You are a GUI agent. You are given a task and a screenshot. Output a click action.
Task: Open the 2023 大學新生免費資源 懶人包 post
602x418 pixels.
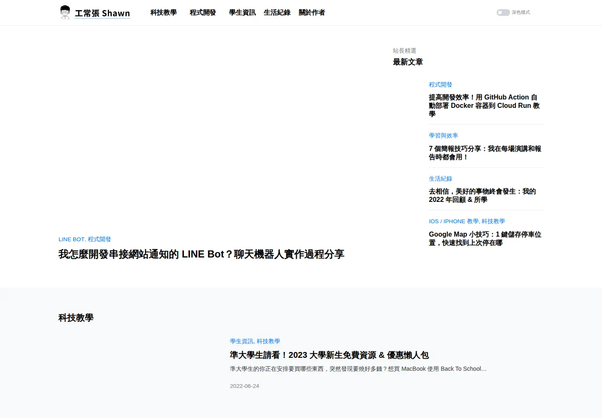point(329,355)
